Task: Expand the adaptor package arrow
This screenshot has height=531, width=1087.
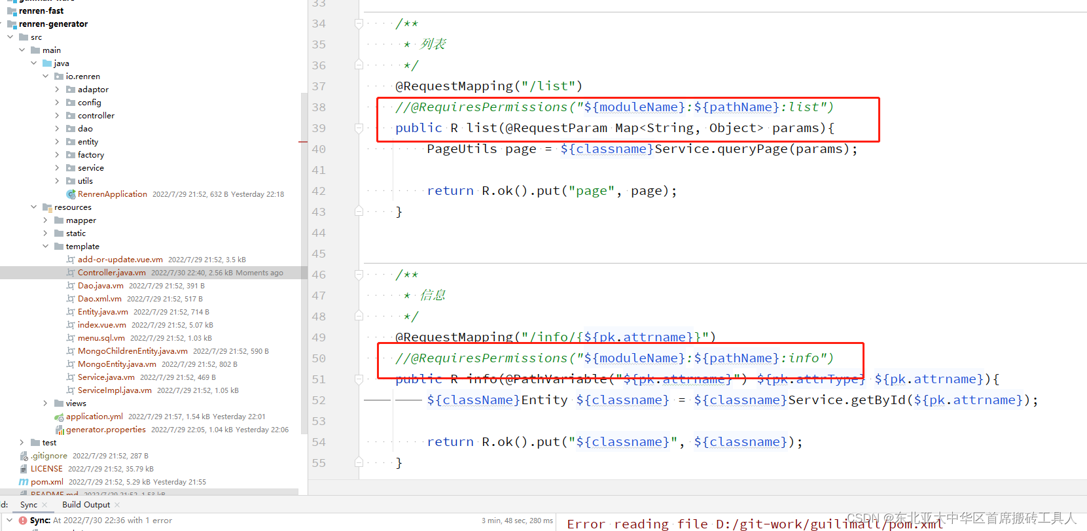Action: [58, 90]
